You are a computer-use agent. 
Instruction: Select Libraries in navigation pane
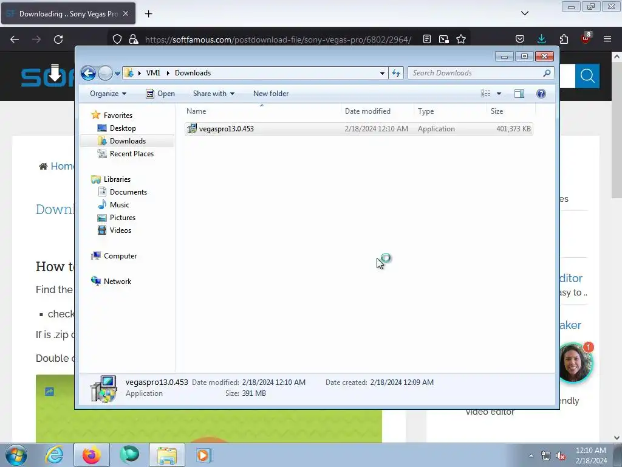pyautogui.click(x=117, y=179)
